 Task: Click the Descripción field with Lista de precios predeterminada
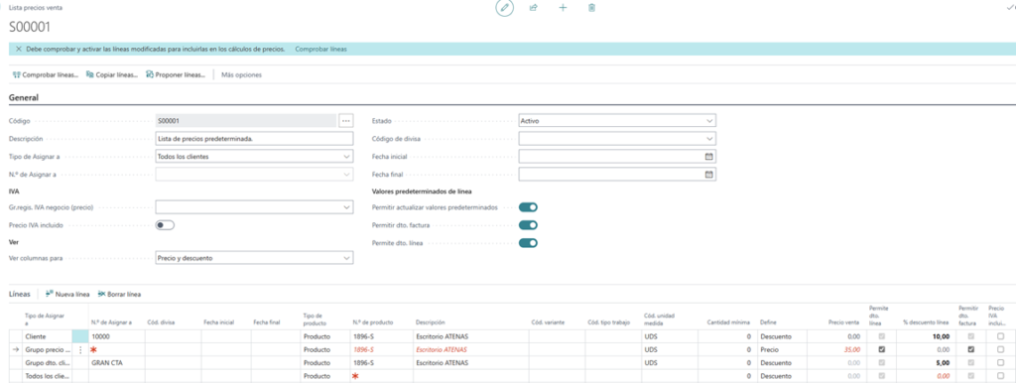coord(255,139)
